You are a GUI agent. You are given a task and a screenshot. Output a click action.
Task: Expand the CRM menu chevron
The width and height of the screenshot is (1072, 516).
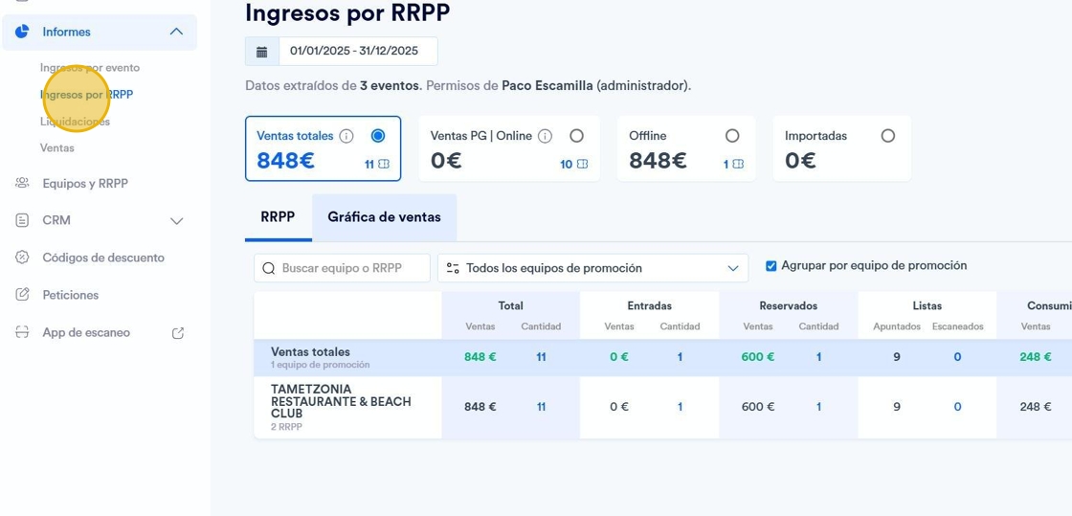click(176, 221)
